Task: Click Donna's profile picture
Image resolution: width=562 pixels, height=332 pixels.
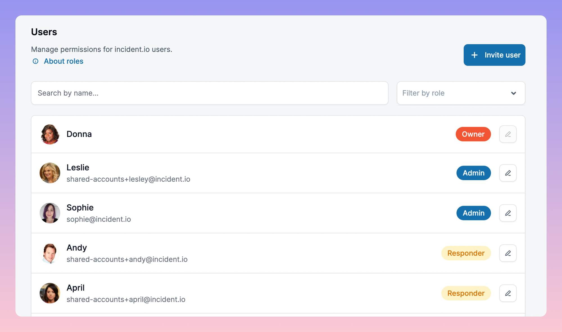Action: pos(50,134)
